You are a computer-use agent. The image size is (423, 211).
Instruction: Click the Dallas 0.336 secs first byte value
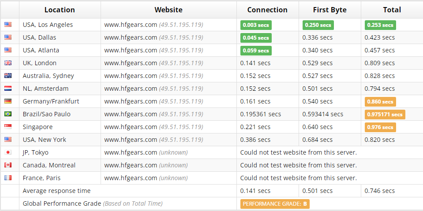[x=318, y=37]
